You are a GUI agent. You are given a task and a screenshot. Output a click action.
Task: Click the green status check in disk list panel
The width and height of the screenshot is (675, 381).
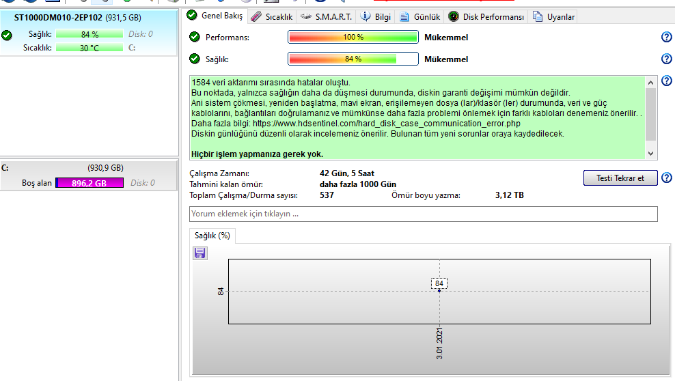pyautogui.click(x=7, y=36)
